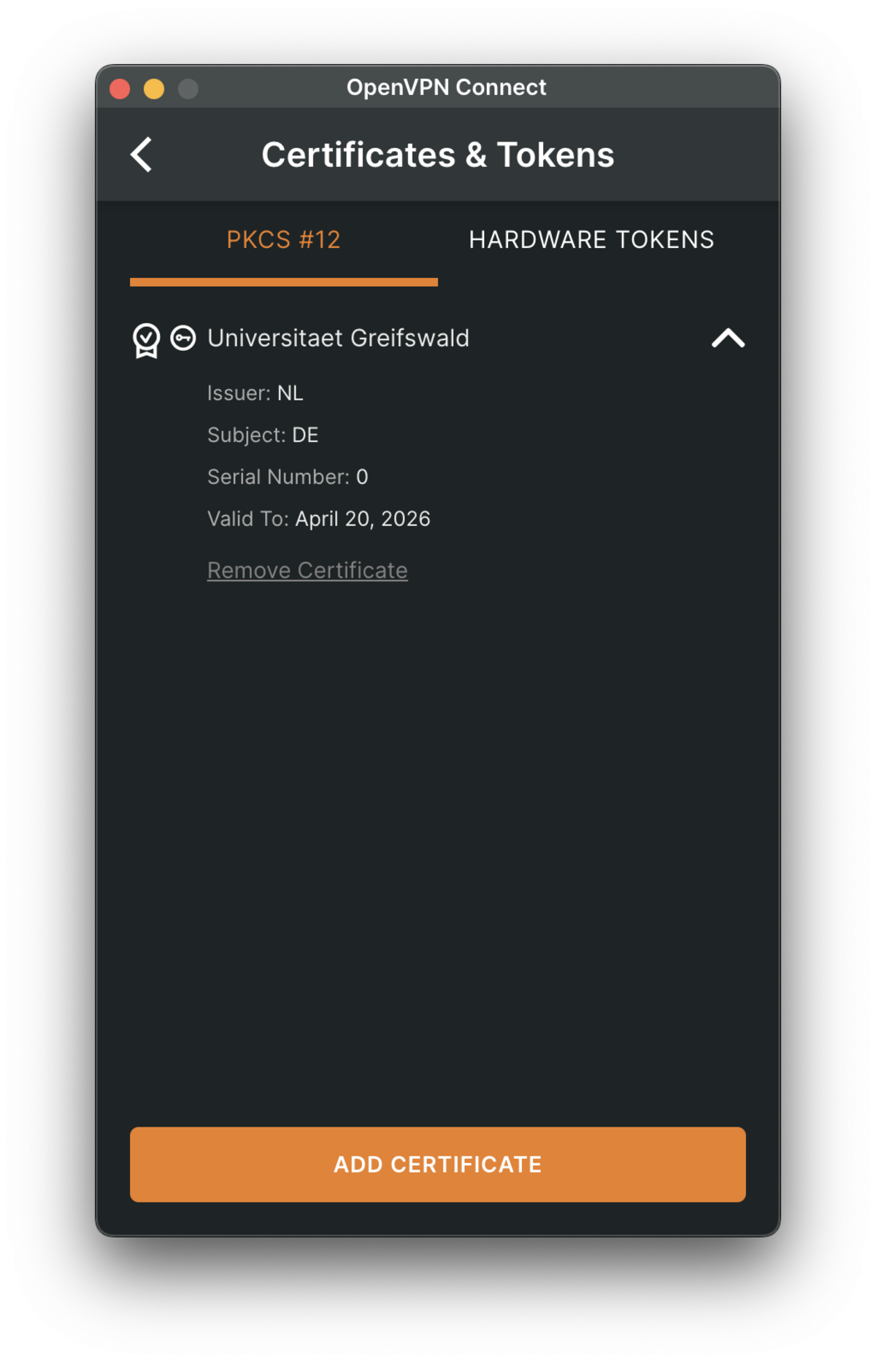Close the OpenVPN Connect window
The image size is (876, 1363).
coord(120,89)
